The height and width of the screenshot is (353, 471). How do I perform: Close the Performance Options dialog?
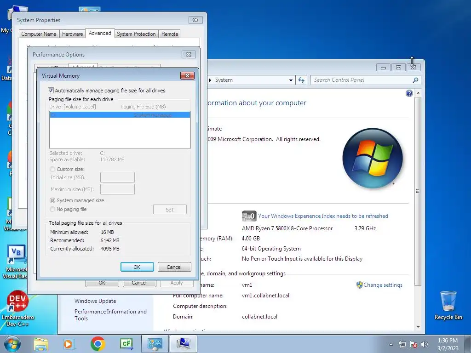[x=189, y=54]
